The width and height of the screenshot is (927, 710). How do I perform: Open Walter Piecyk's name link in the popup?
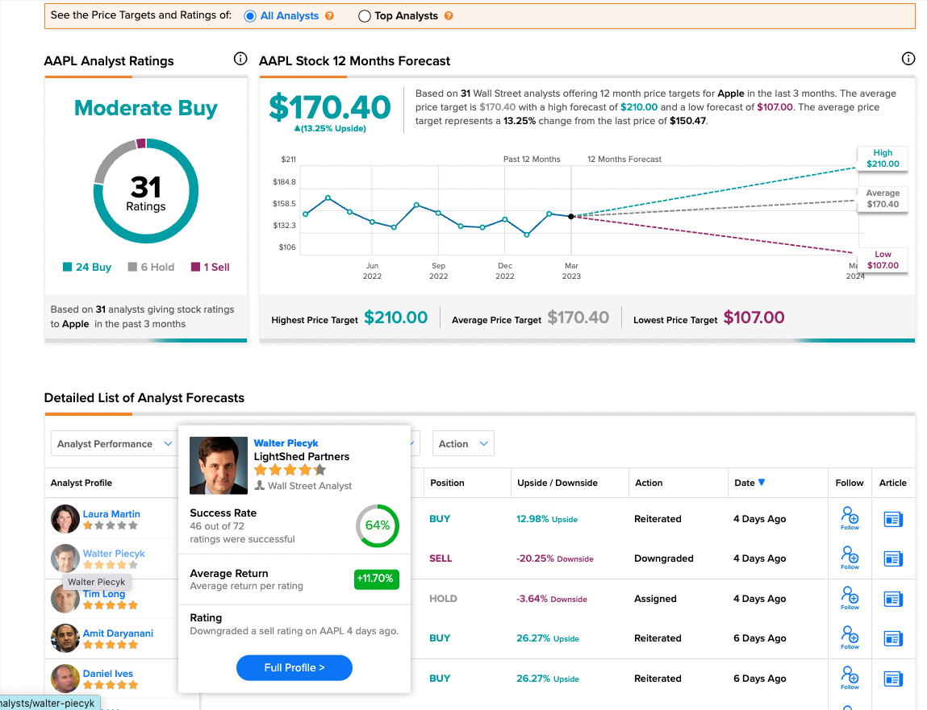tap(286, 443)
